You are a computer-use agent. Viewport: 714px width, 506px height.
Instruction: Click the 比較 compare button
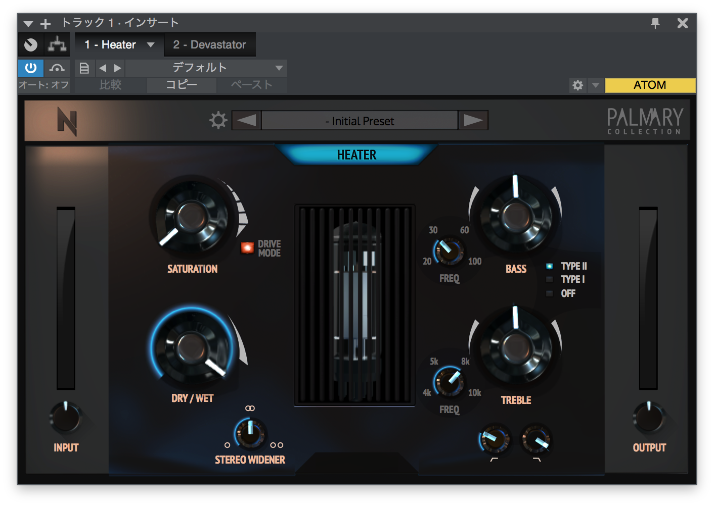[111, 85]
